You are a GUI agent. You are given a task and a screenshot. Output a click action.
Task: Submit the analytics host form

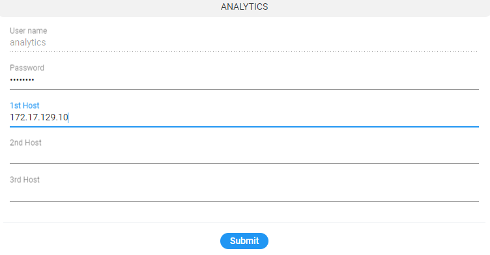244,241
